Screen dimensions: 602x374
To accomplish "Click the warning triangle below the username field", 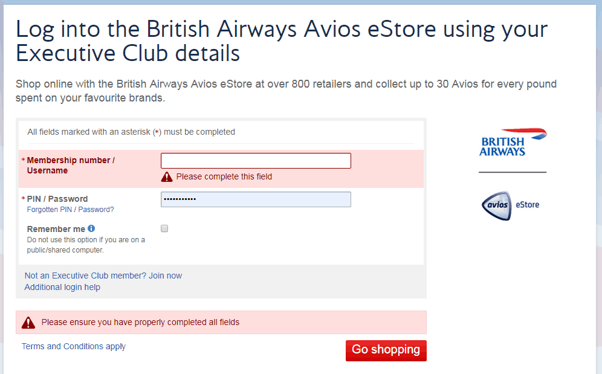I will coord(165,177).
